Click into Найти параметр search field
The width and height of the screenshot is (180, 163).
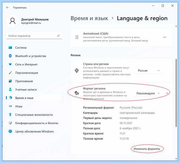click(34, 36)
